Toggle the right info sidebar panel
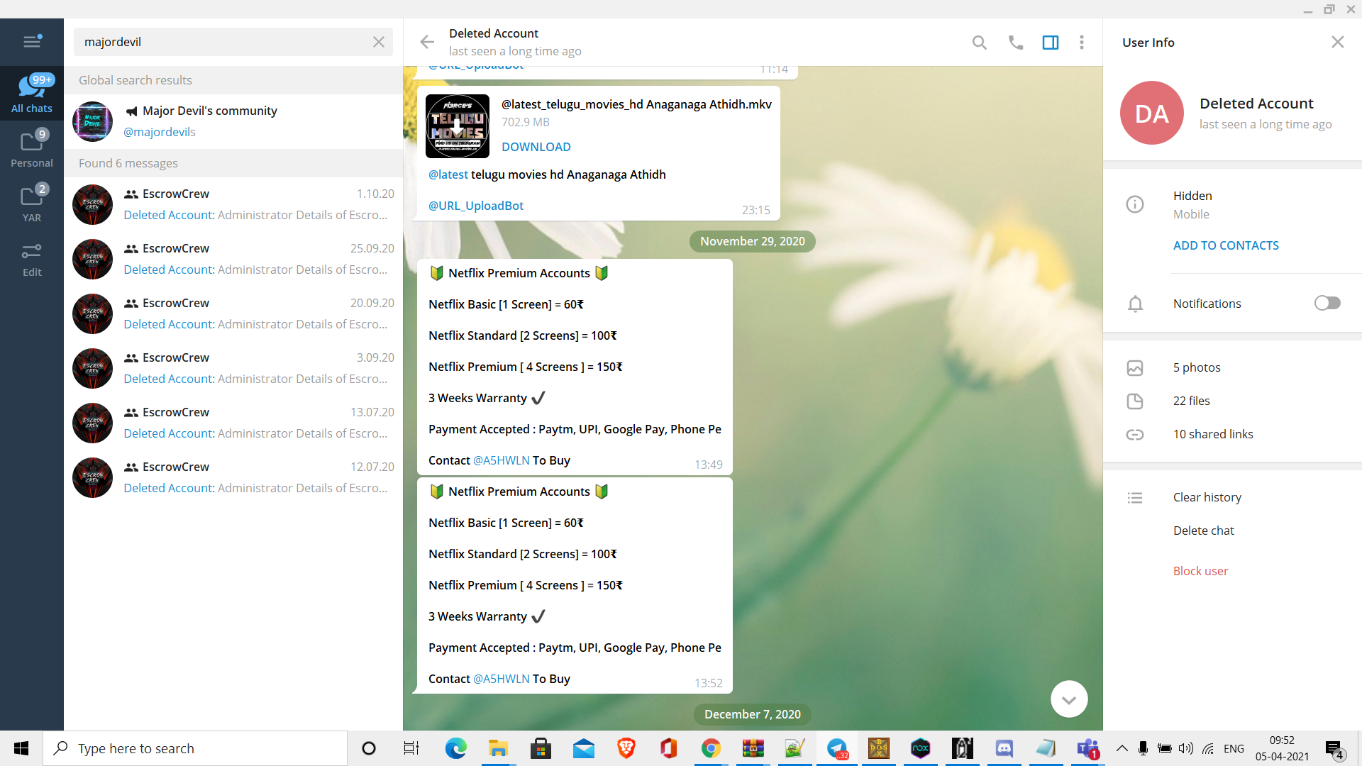 pos(1051,43)
